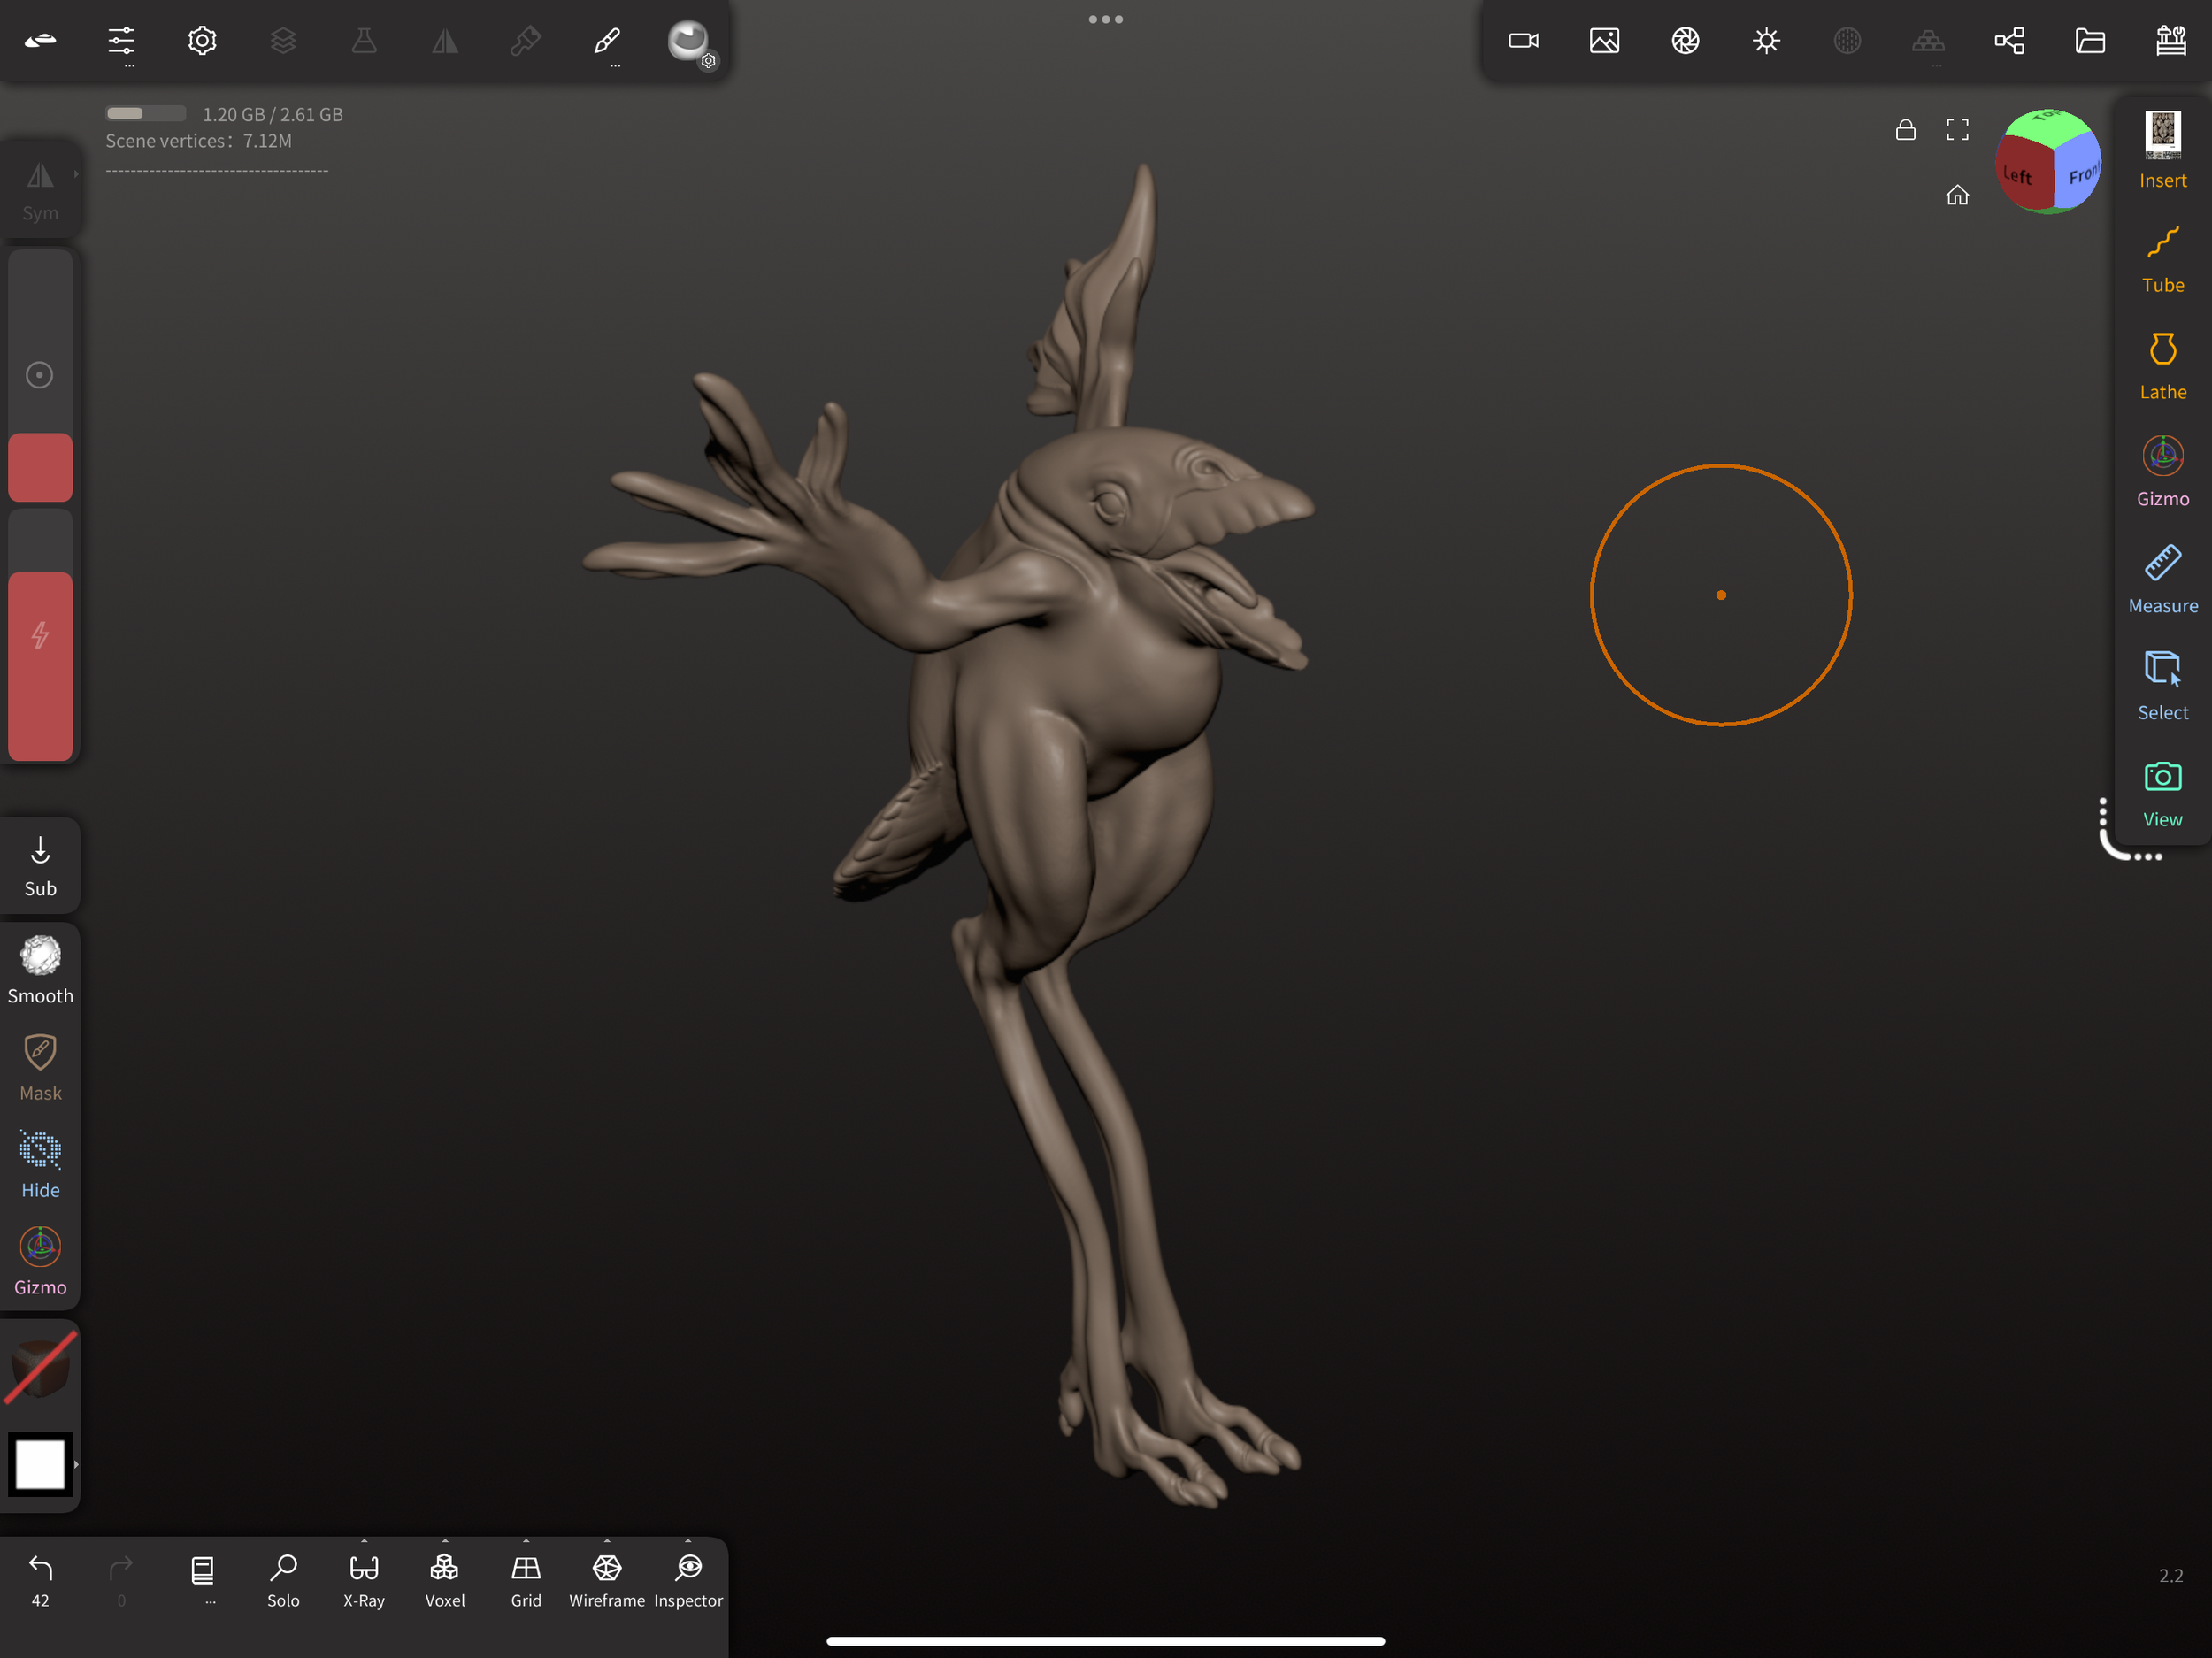Click the white color swatch

point(40,1464)
